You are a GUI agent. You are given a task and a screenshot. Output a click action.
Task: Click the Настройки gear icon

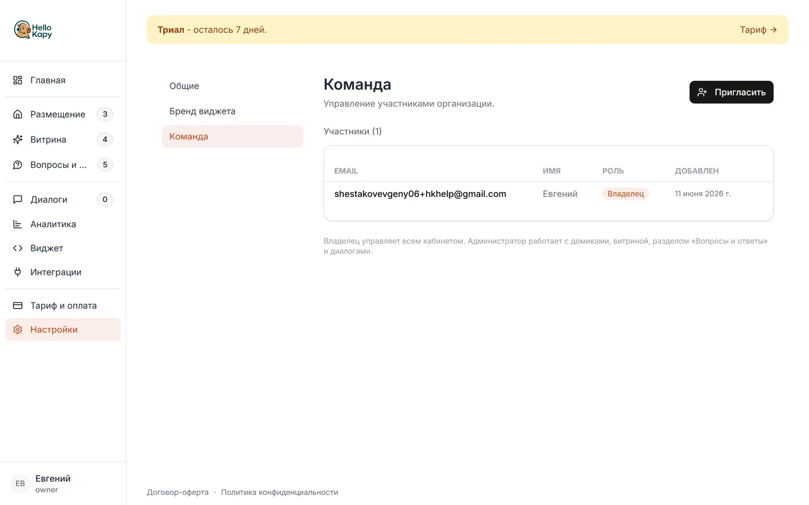tap(18, 330)
